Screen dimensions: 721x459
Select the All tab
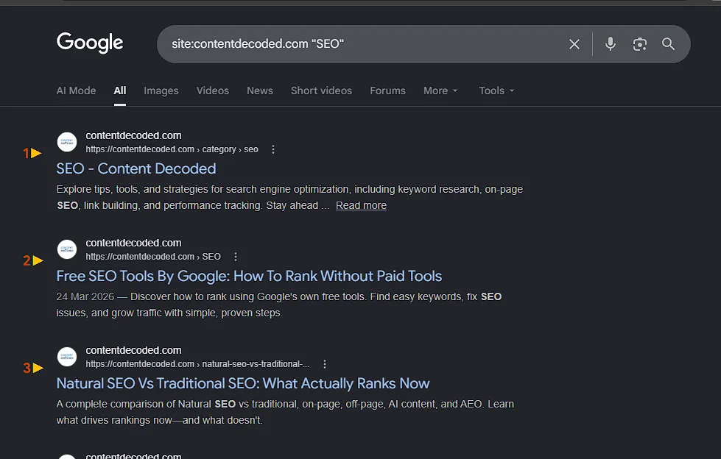[x=120, y=91]
